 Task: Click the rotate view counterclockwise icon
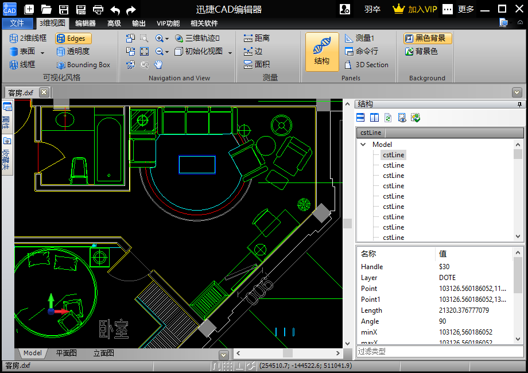click(130, 38)
